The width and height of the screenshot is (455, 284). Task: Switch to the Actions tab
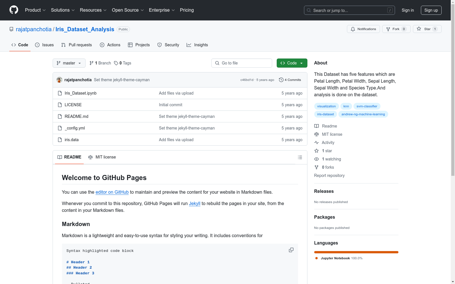pos(110,45)
